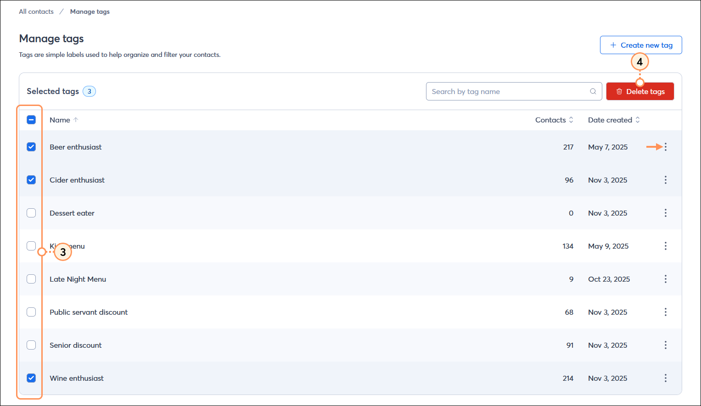
Task: Click the three-dot menu for Beer enthusiast
Action: point(666,147)
